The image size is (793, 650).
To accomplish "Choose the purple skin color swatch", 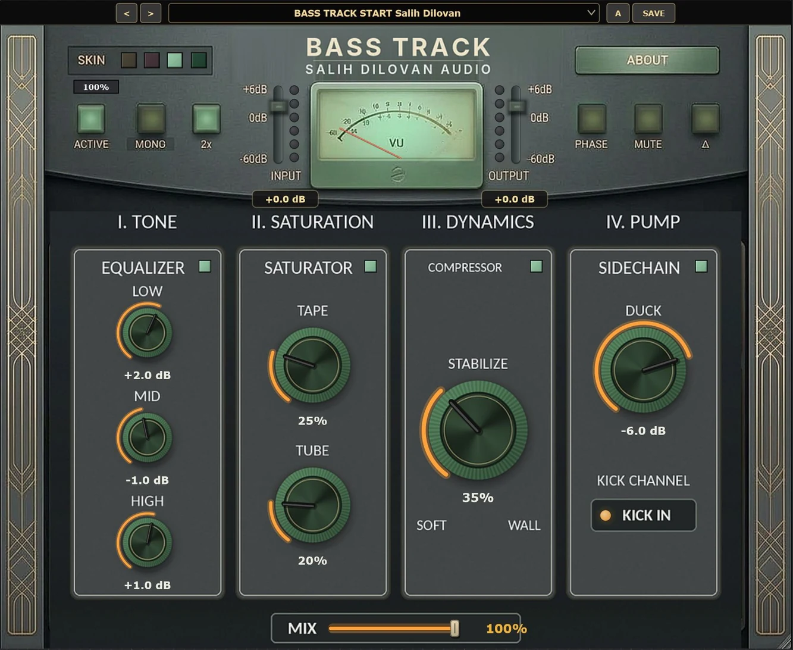I will [x=152, y=60].
